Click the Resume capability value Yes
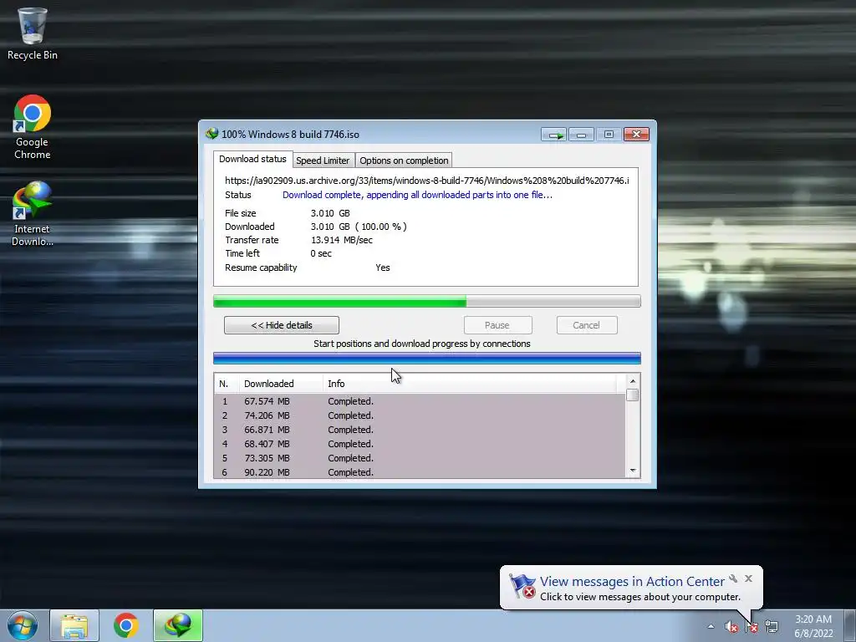Image resolution: width=856 pixels, height=642 pixels. [383, 267]
